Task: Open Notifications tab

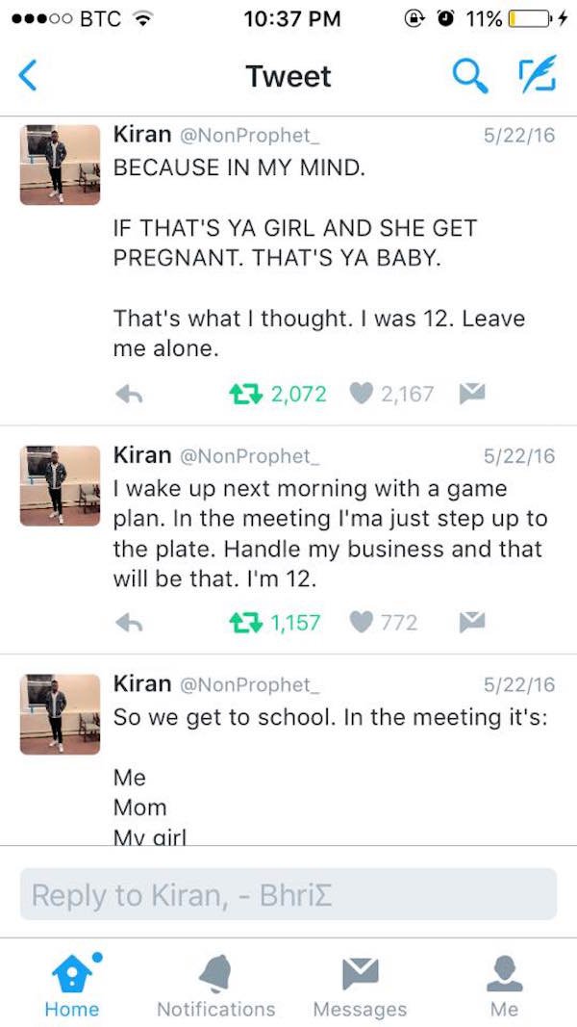Action: coord(215,985)
